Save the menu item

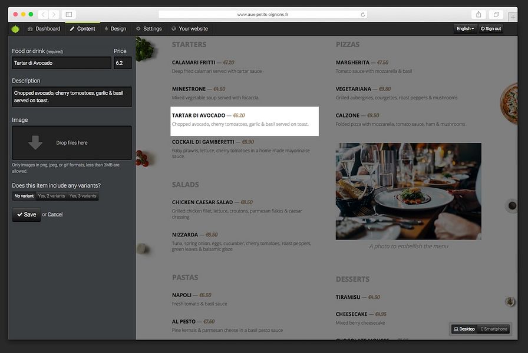(27, 215)
